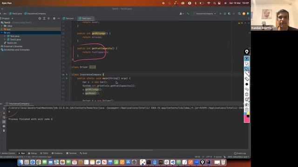Collapse the src folder
The width and height of the screenshot is (298, 167).
click(x=2, y=33)
